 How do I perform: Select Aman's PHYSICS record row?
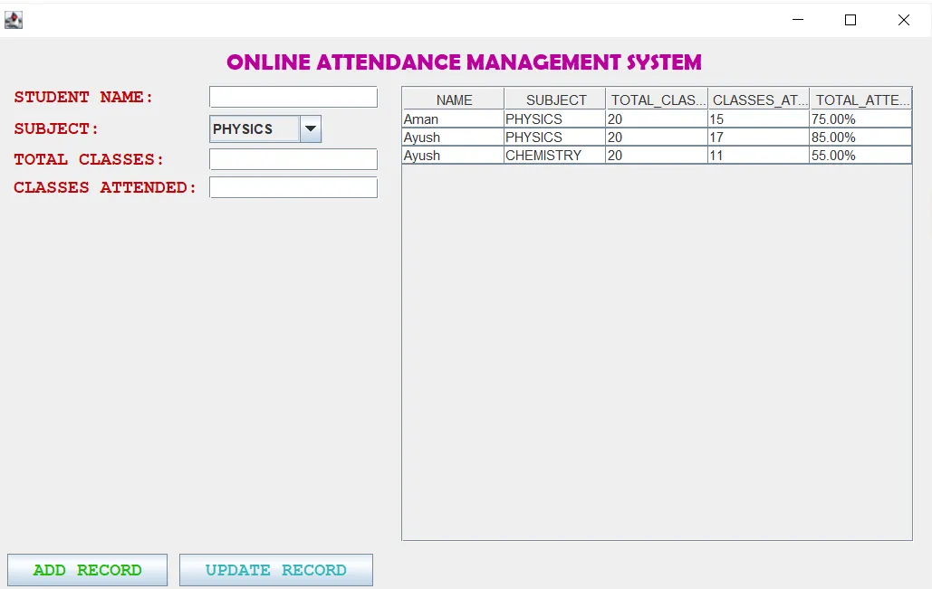click(x=543, y=119)
